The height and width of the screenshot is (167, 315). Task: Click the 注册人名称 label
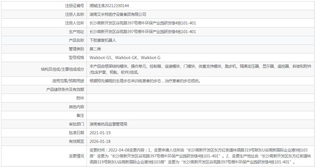point(75,14)
